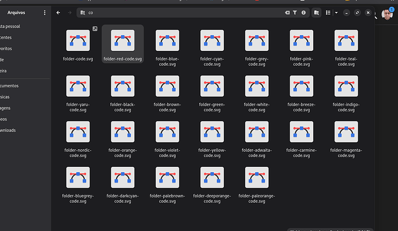Go back with the left arrow
This screenshot has height=231, width=398.
pyautogui.click(x=58, y=12)
